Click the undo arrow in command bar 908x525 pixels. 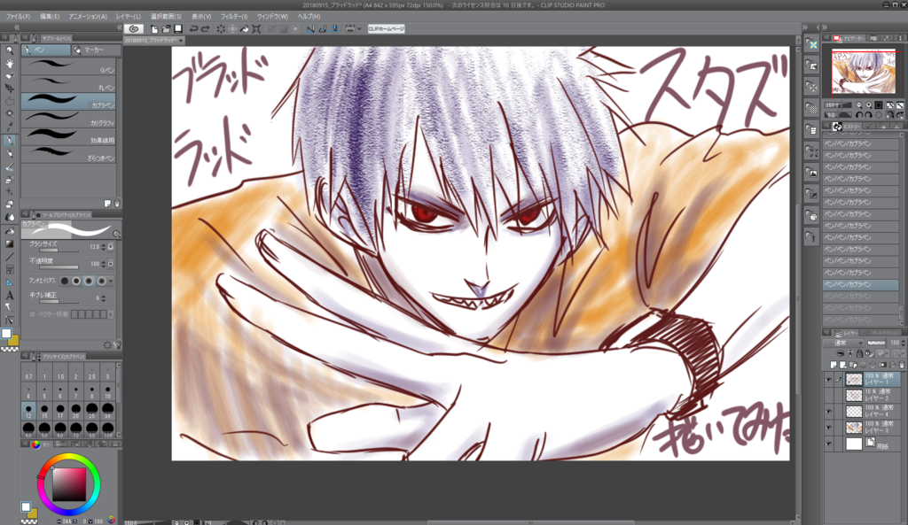point(193,29)
